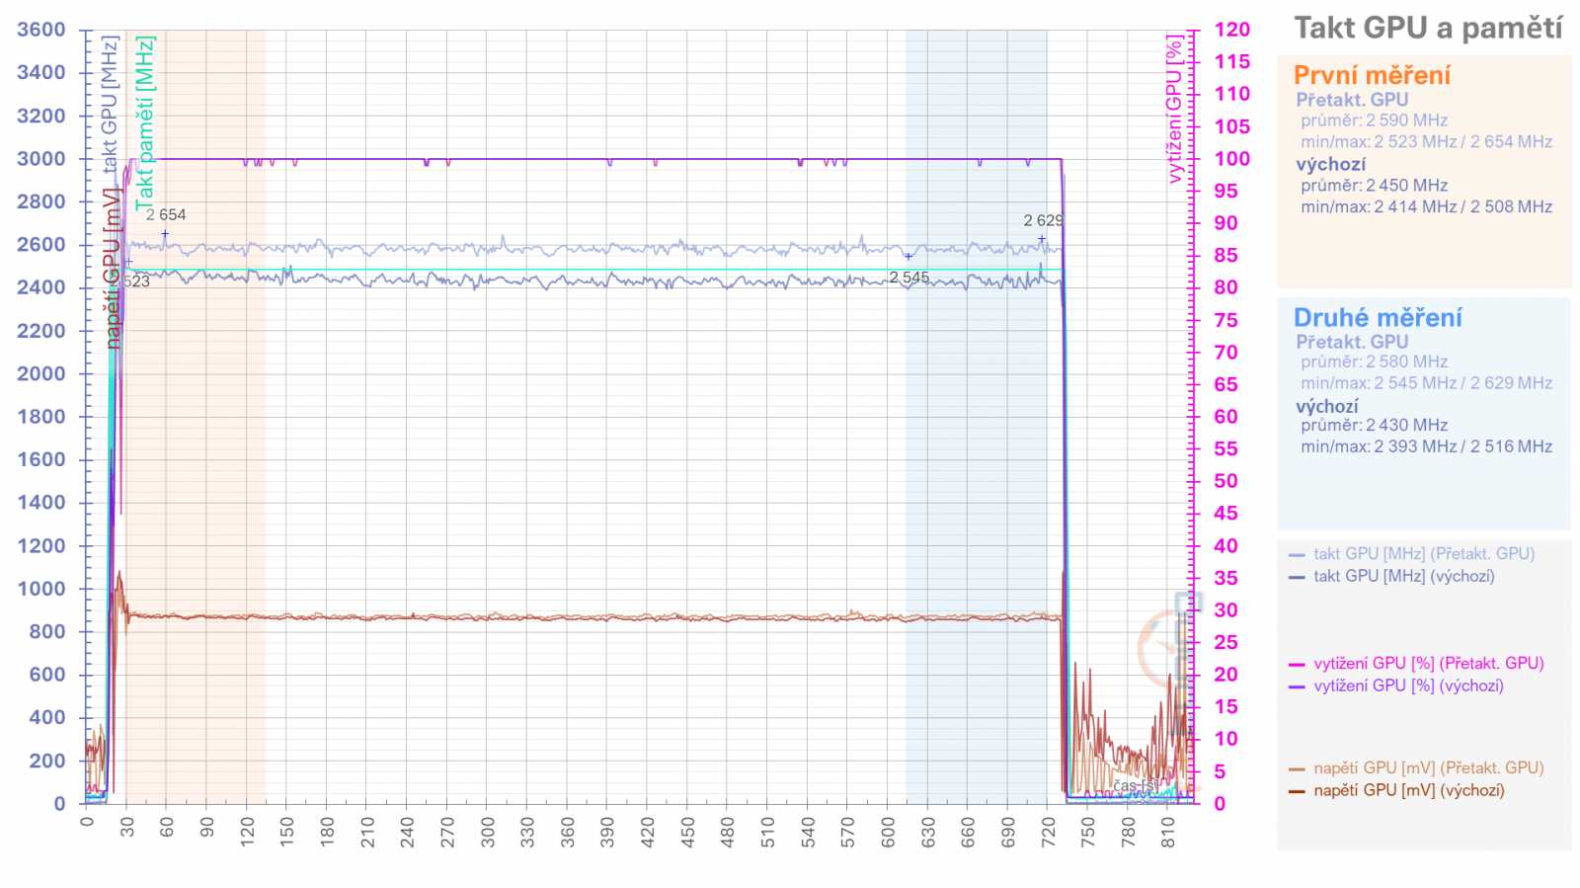Click "Přetakt. GPU" under Druhé měření

[1352, 342]
